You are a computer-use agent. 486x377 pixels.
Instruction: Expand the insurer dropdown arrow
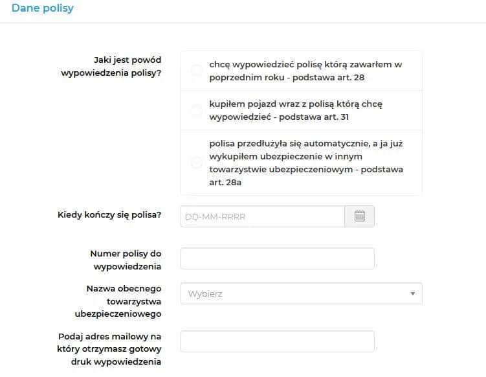412,294
